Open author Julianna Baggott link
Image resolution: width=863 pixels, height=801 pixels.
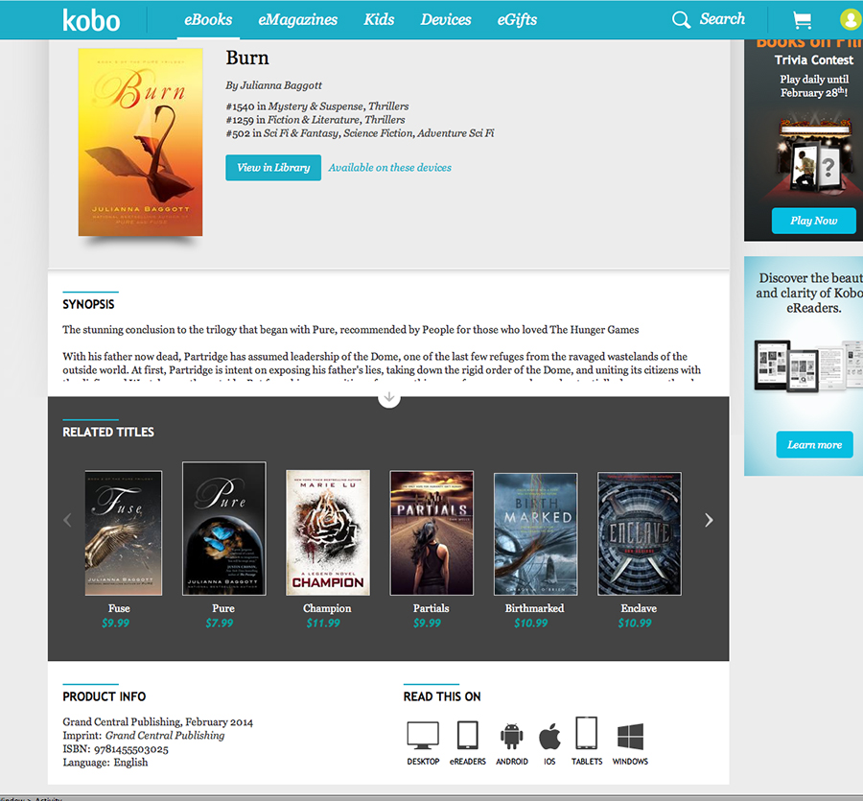pyautogui.click(x=281, y=85)
